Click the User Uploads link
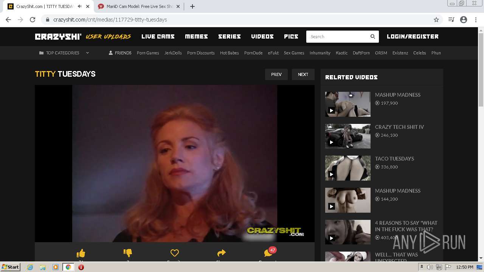 pyautogui.click(x=108, y=37)
